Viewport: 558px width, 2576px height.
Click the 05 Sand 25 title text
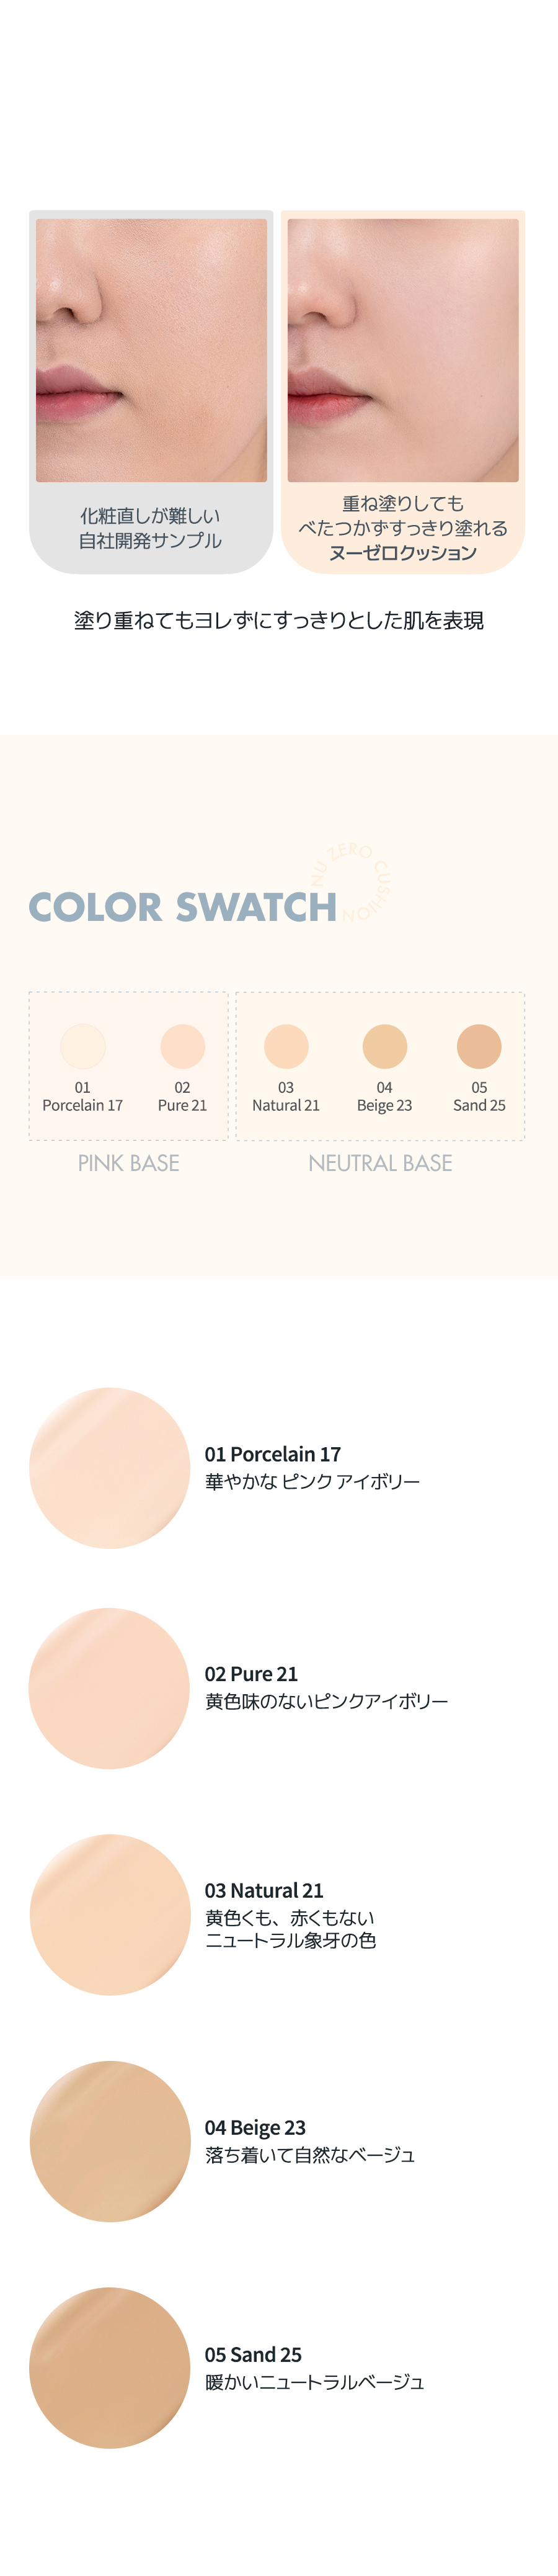click(x=254, y=2354)
